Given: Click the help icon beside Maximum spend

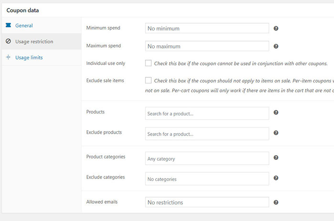Looking at the screenshot, I should click(x=276, y=47).
